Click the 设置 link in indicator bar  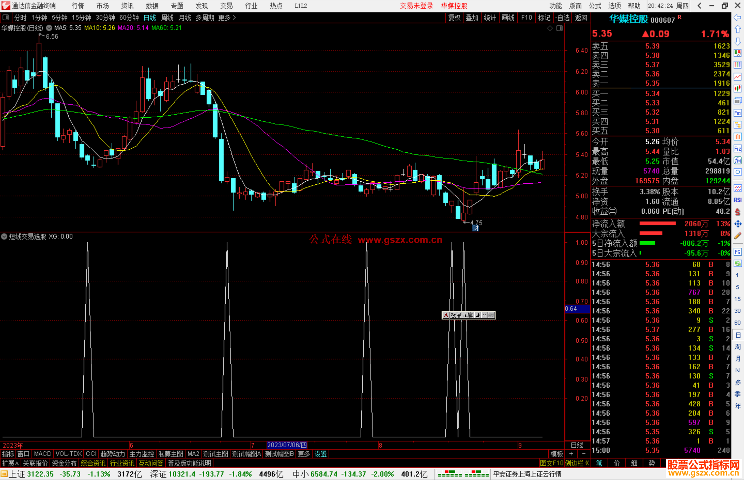[320, 454]
